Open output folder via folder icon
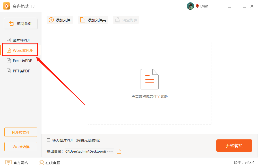This screenshot has height=168, width=258. [x=119, y=151]
